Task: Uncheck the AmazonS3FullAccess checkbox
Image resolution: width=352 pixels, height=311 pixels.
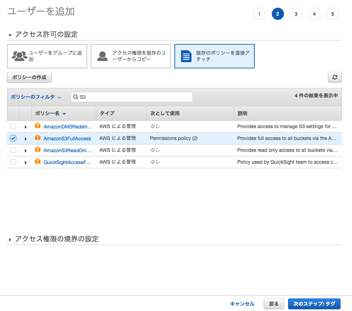Action: click(x=13, y=138)
